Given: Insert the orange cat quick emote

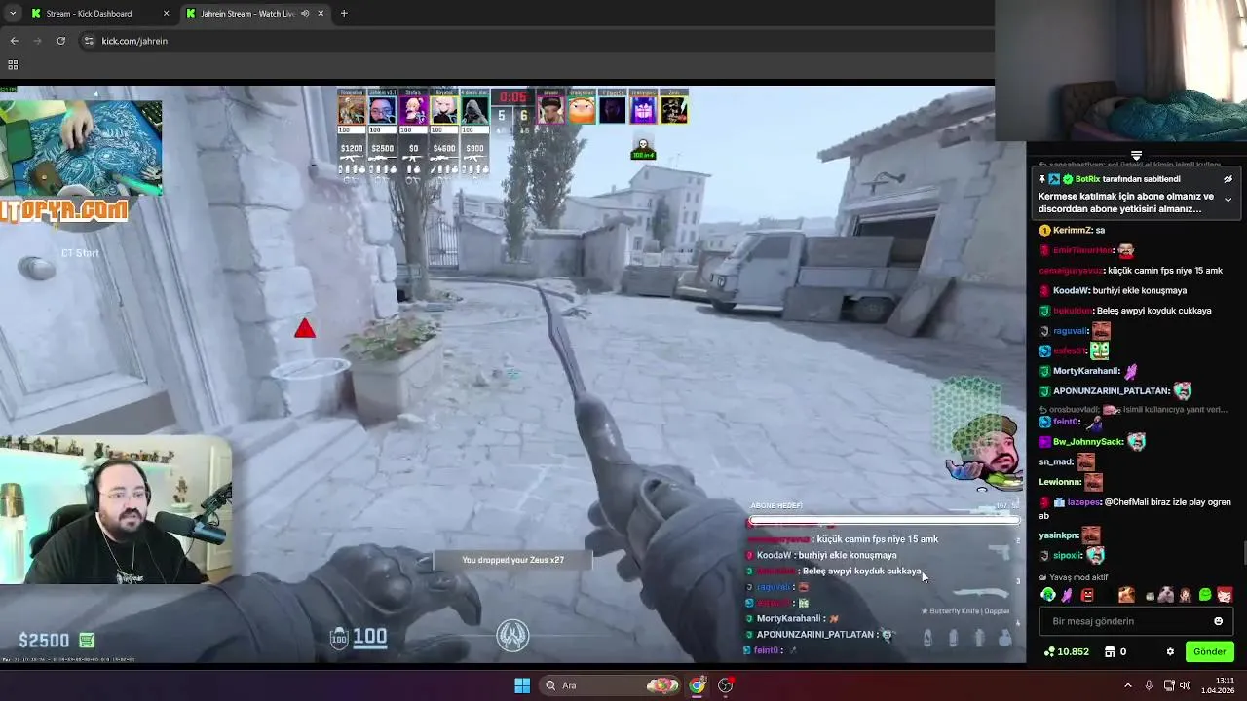Looking at the screenshot, I should (1126, 595).
